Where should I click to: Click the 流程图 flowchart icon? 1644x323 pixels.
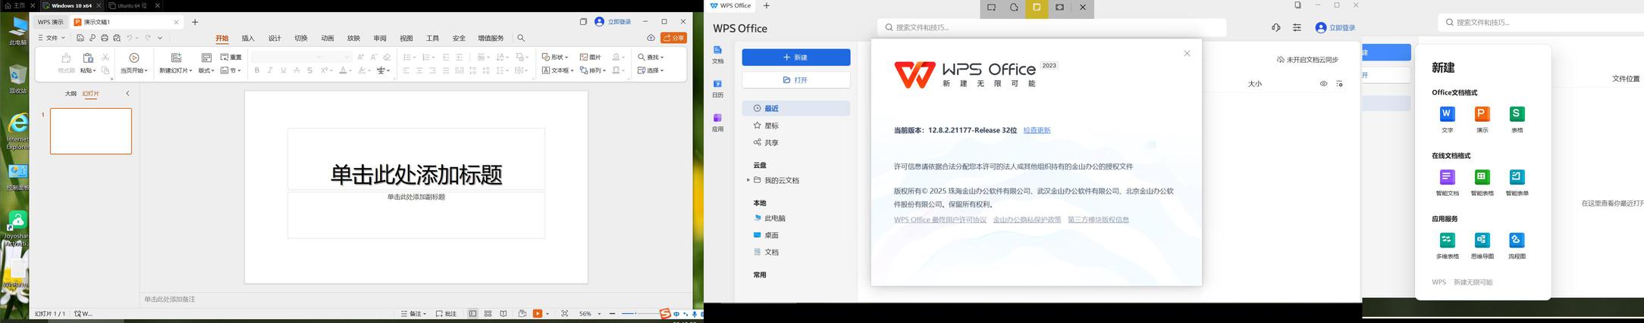click(1517, 241)
